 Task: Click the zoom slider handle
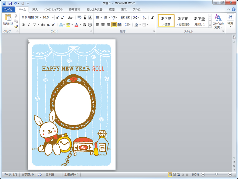pos(216,175)
